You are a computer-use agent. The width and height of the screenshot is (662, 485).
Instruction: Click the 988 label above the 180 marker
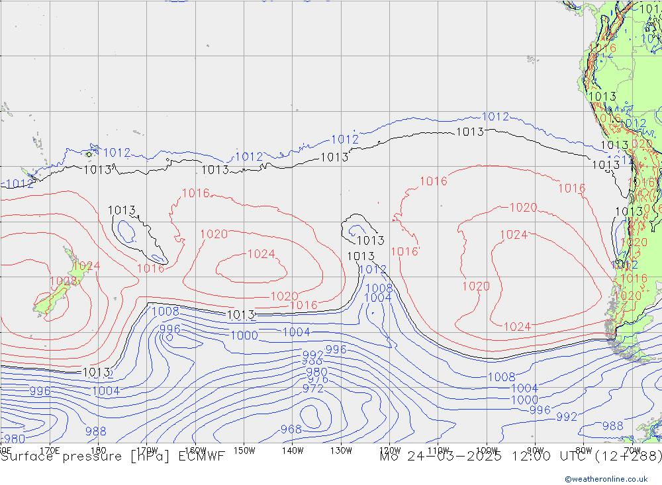point(96,431)
